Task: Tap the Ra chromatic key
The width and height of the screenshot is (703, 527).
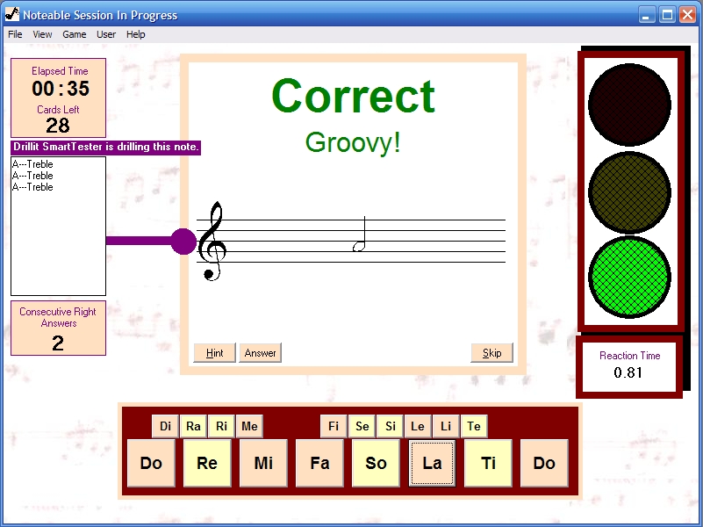Action: point(193,426)
